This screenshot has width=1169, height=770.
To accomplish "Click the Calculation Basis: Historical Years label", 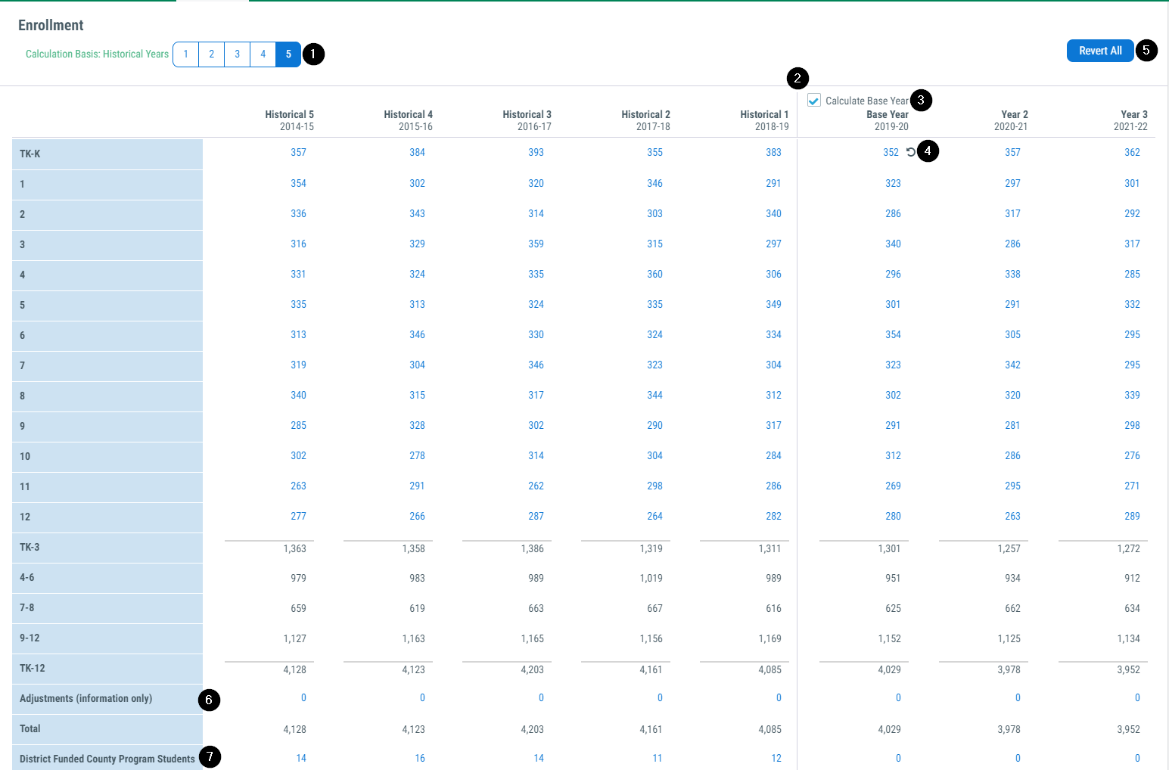I will (97, 54).
